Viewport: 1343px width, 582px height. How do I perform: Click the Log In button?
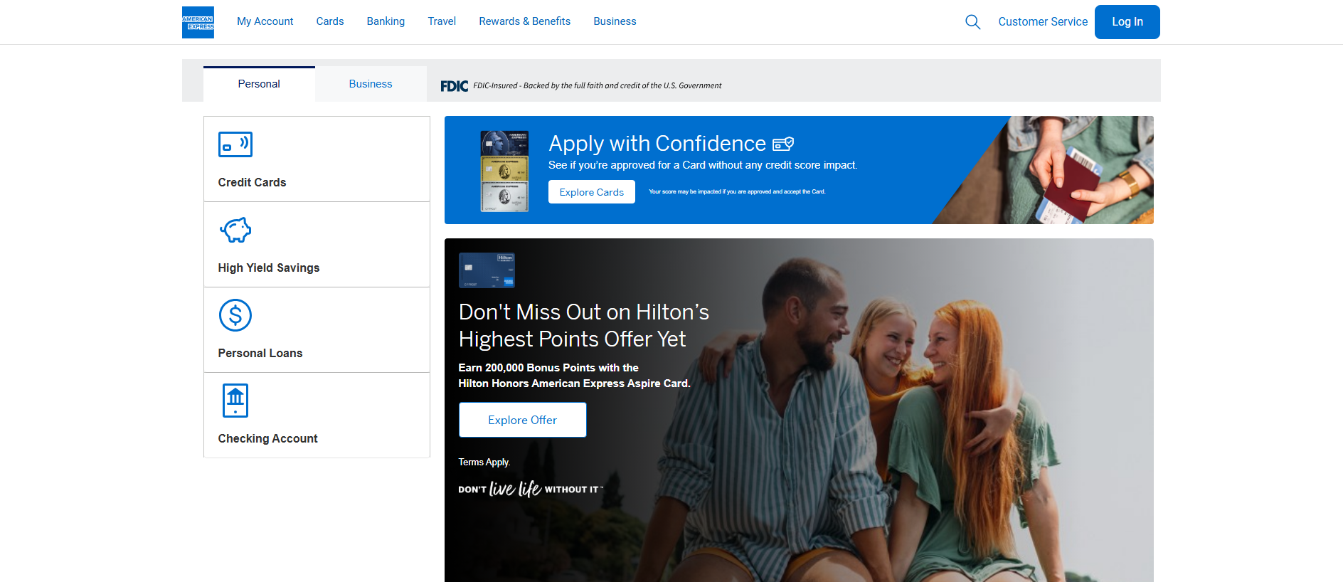tap(1127, 22)
